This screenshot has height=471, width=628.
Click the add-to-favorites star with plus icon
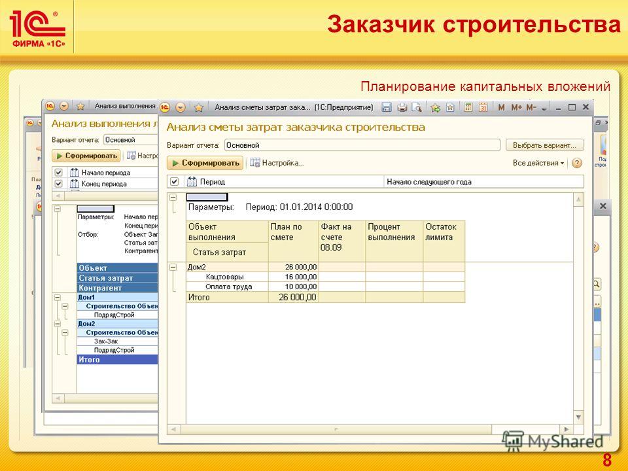pos(436,107)
